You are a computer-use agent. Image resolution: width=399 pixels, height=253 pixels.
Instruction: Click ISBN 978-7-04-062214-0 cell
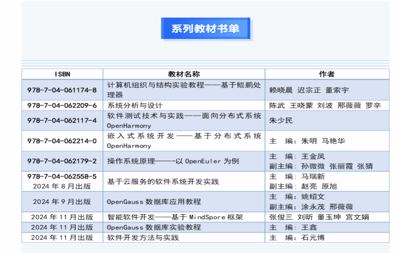click(x=62, y=141)
